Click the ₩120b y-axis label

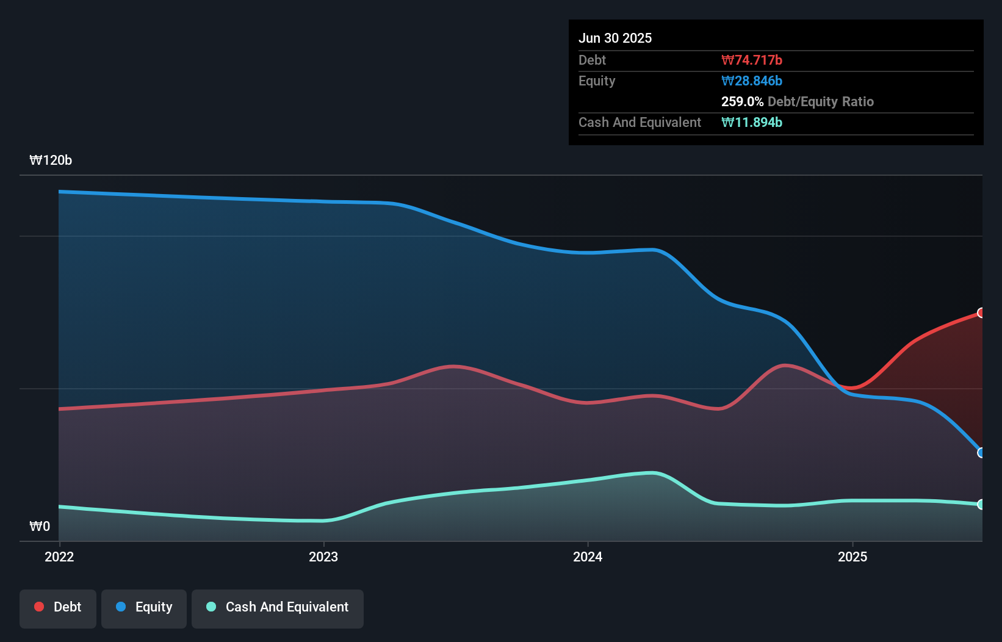[51, 161]
